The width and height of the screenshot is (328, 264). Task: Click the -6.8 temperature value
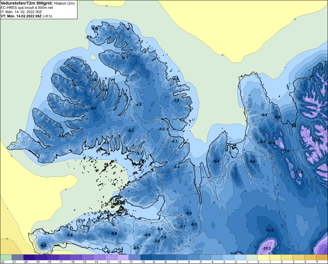pos(136,248)
